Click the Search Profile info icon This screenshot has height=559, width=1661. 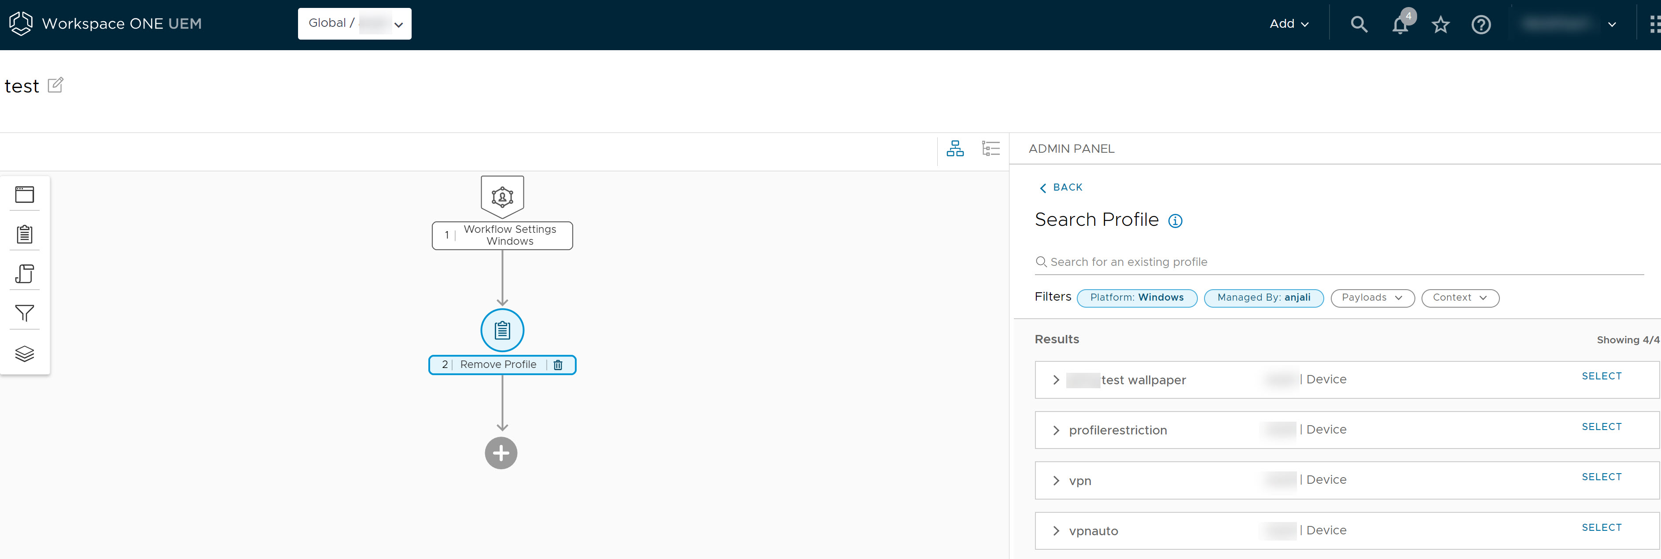click(1175, 221)
